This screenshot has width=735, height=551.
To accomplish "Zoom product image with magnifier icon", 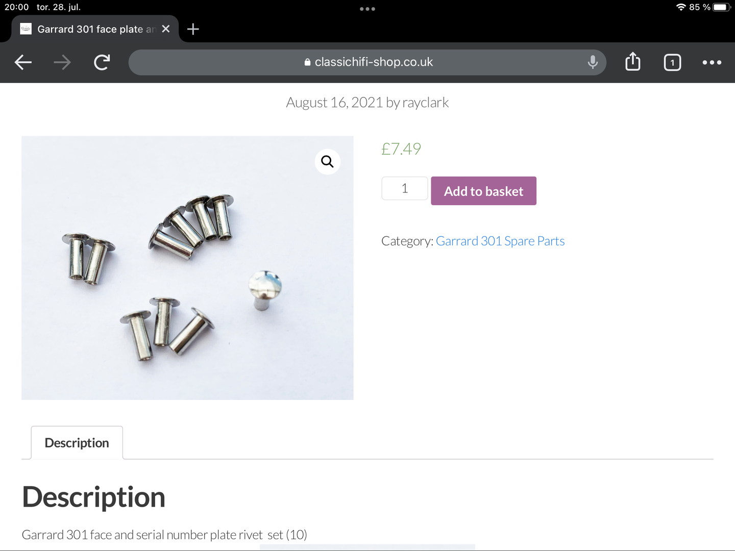I will [x=327, y=162].
